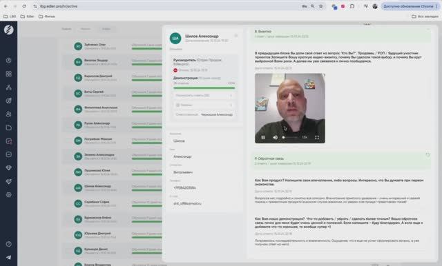Viewport: 442px width, 266px height.
Task: Bookmark this page with the star icon
Action: pyautogui.click(x=320, y=6)
